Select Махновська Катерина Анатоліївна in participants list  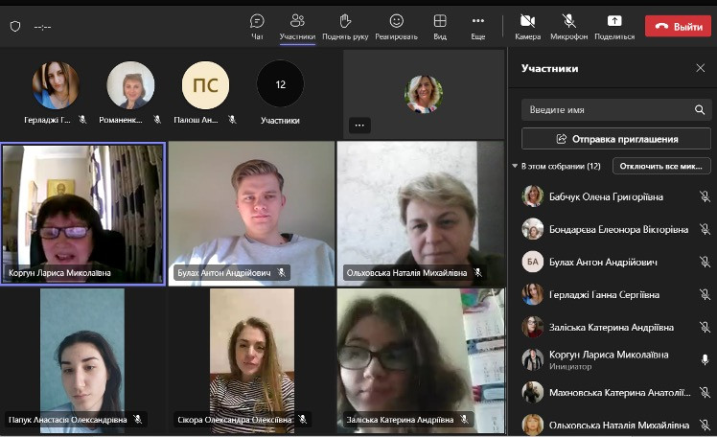(x=612, y=392)
